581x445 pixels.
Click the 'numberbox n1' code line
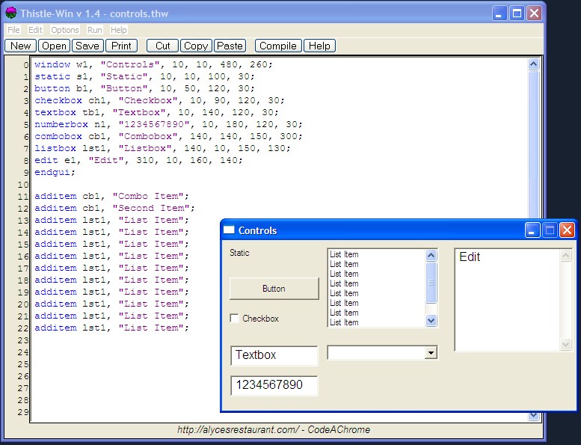pos(168,124)
